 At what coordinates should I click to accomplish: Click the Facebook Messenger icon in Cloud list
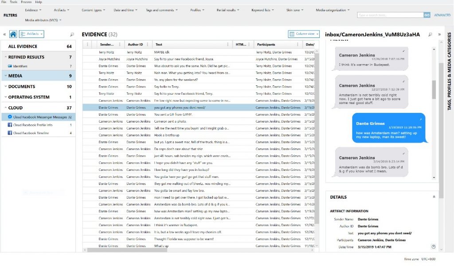coord(10,117)
